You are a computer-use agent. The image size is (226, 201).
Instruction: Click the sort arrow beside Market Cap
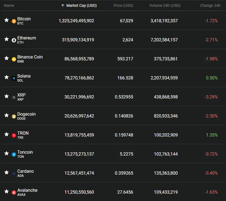63,5
